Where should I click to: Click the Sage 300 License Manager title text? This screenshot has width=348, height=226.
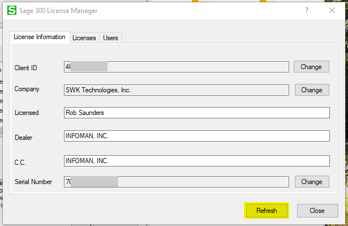58,11
